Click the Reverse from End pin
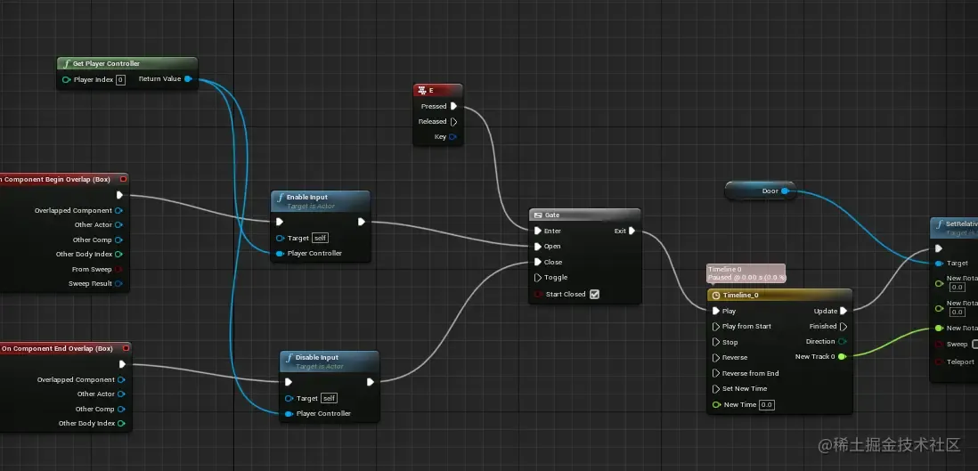 point(716,373)
